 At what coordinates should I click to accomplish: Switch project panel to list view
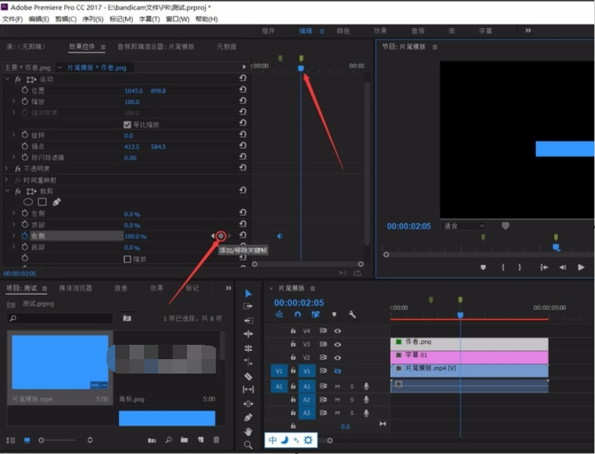[x=11, y=440]
